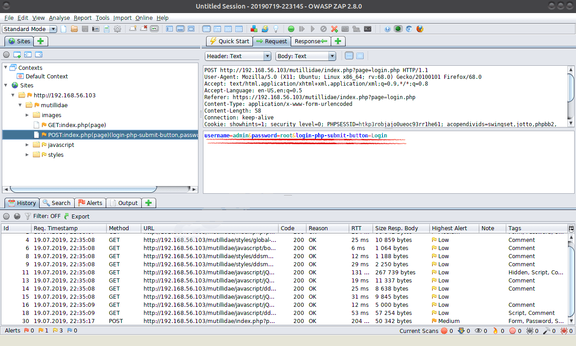
Task: Switch to the Alerts tab
Action: [90, 203]
